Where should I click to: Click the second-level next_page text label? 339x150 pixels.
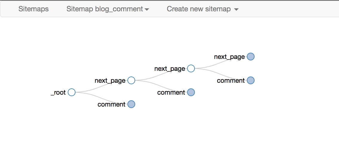pyautogui.click(x=170, y=69)
